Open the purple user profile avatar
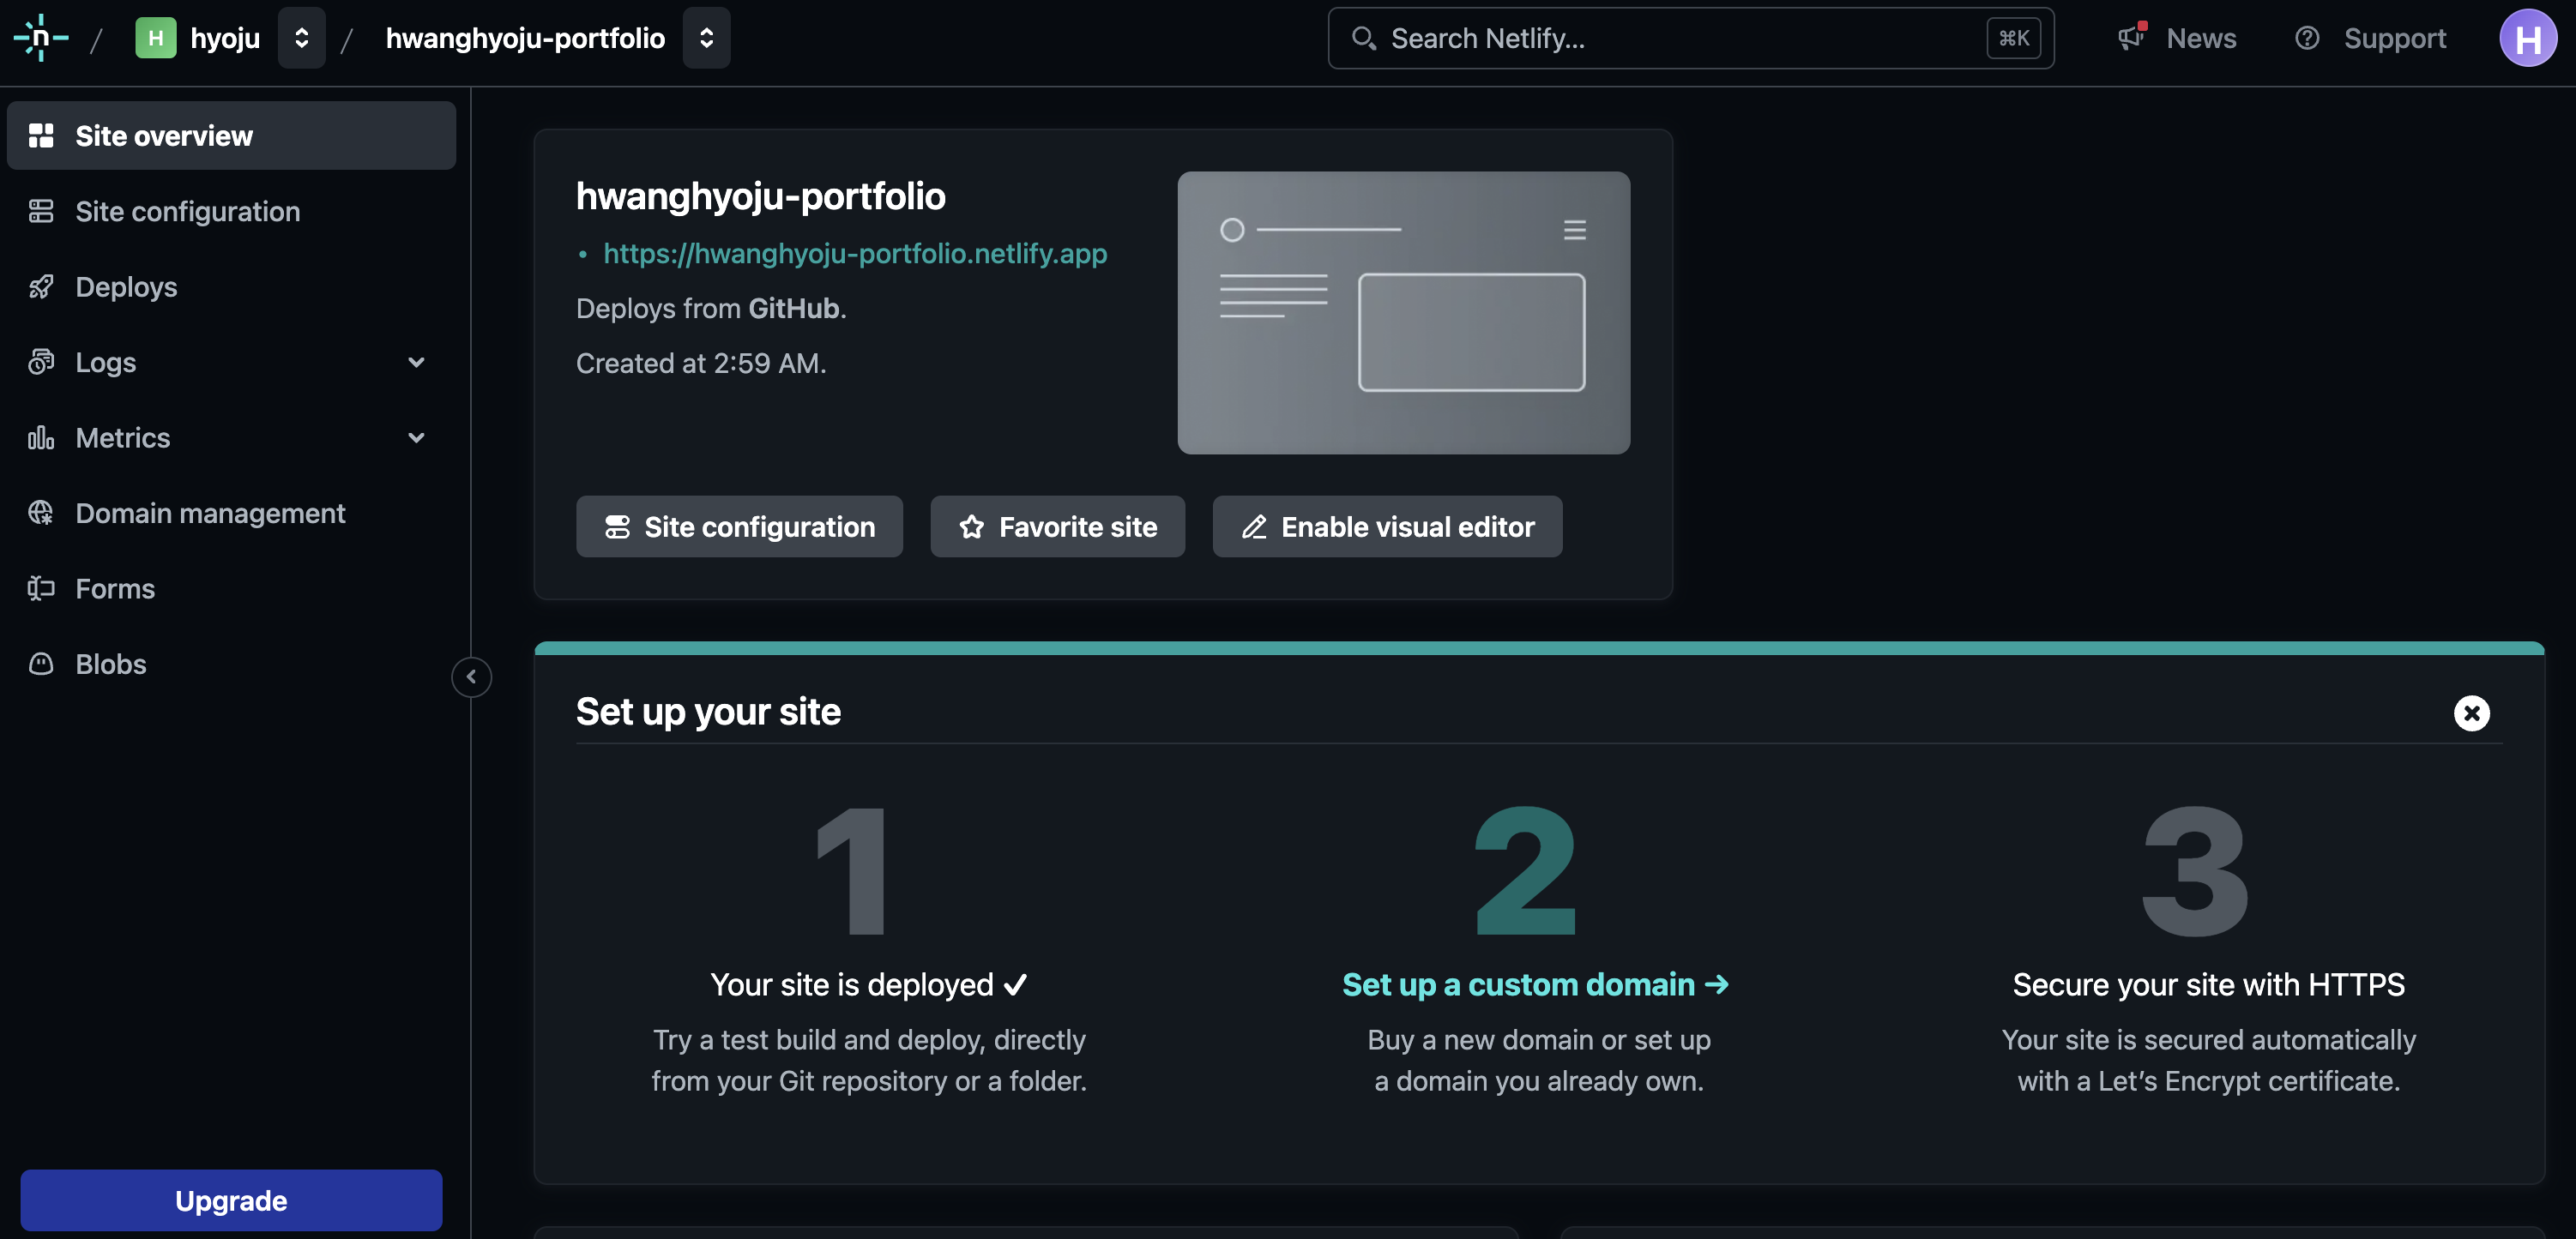 (2527, 38)
